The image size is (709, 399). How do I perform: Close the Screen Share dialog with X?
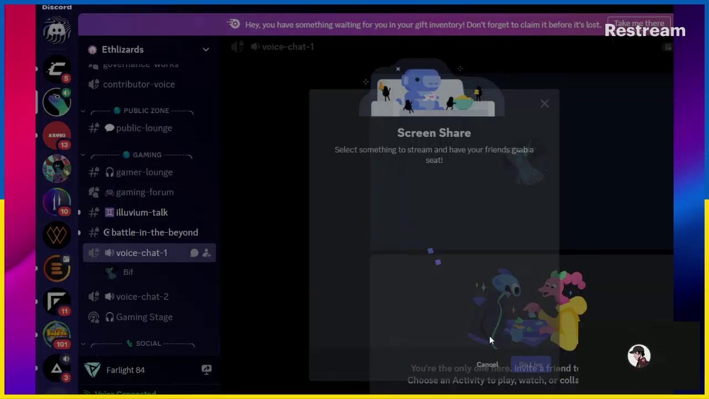pyautogui.click(x=544, y=104)
